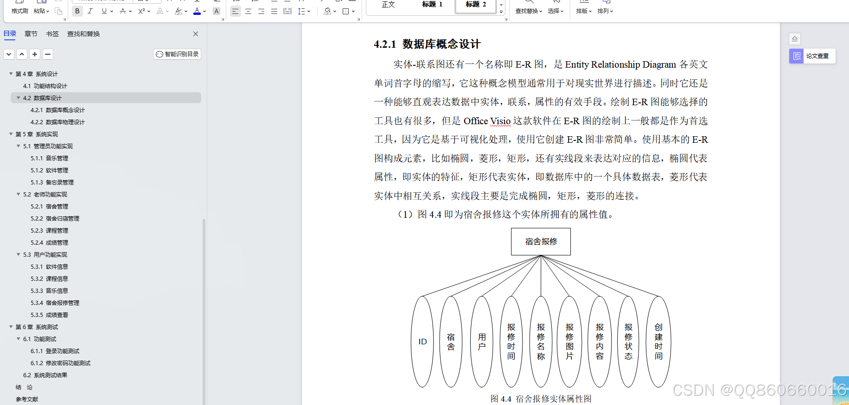Select align left paragraph button

coord(236,11)
